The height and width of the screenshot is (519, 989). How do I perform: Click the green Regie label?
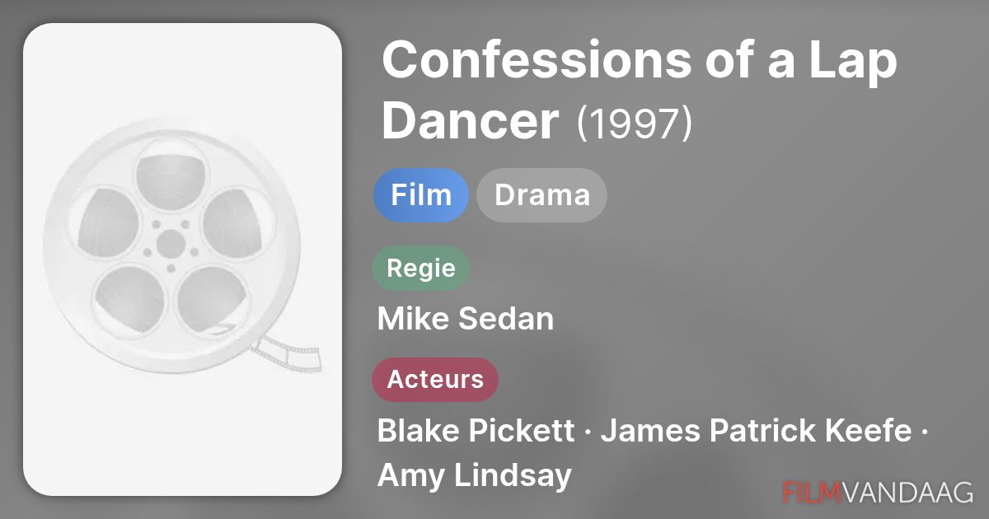tap(420, 269)
